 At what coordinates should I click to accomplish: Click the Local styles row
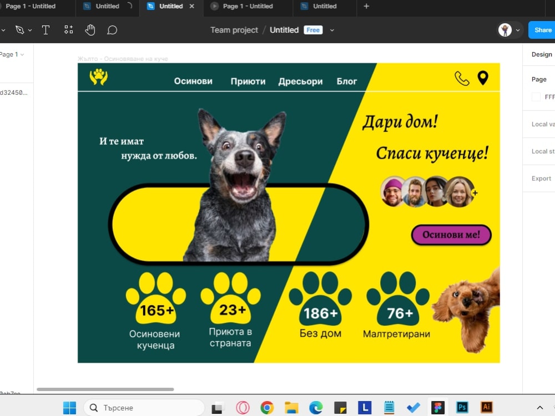(x=539, y=151)
